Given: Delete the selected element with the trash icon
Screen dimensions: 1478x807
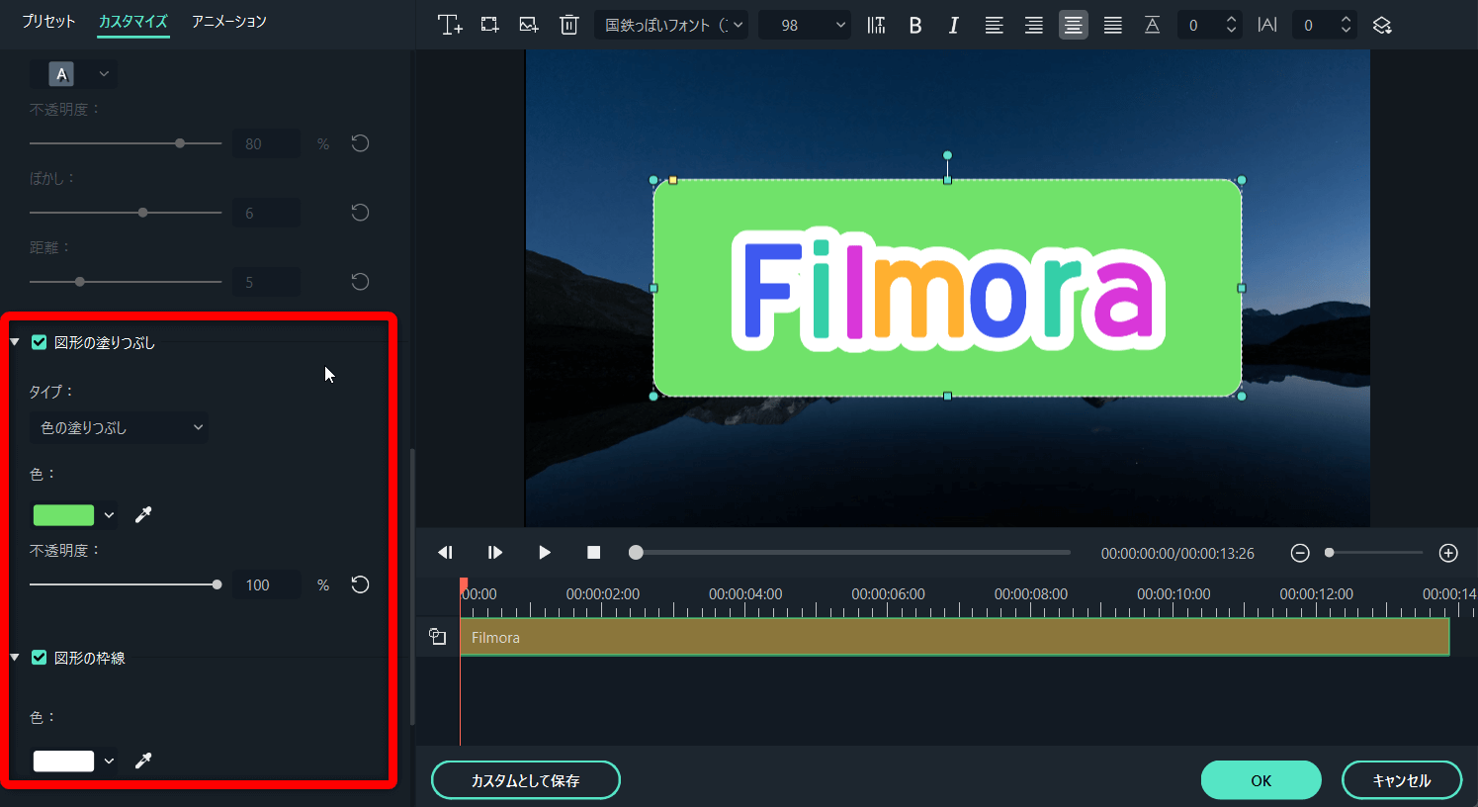Looking at the screenshot, I should tap(568, 25).
